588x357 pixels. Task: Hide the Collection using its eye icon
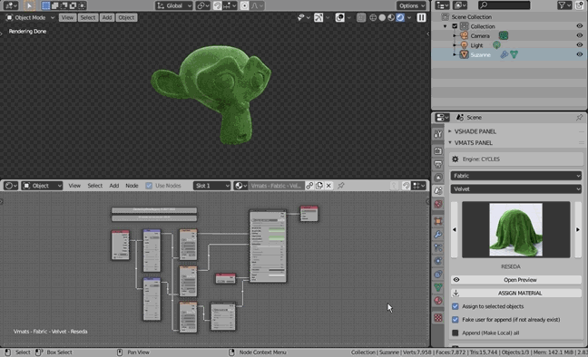[579, 26]
